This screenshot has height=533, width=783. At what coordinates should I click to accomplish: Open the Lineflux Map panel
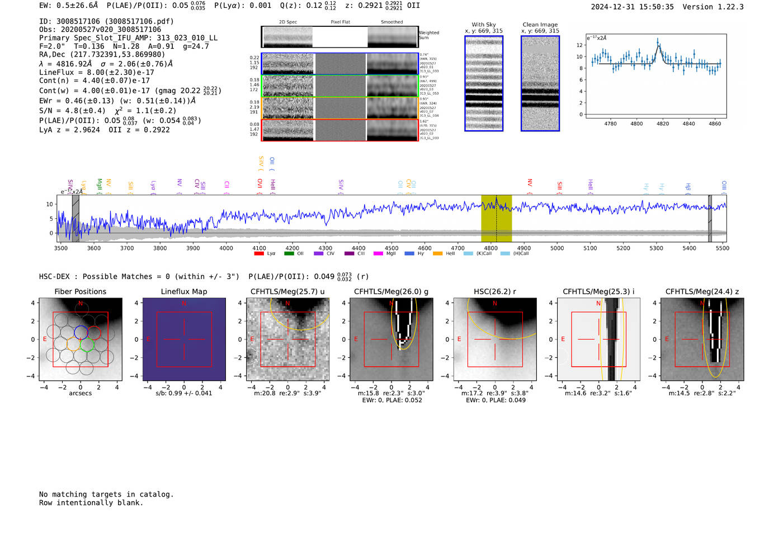coord(184,339)
